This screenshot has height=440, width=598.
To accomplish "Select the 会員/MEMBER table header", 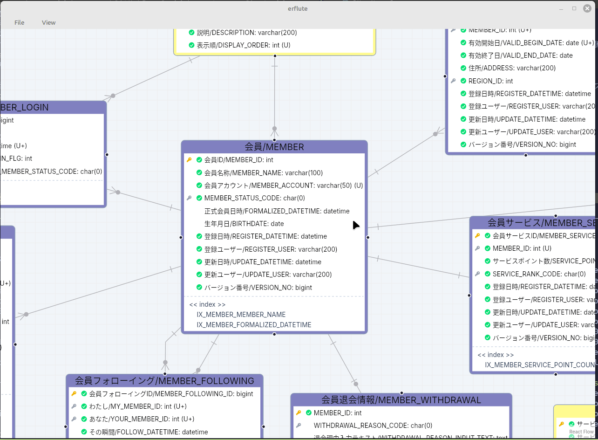I will 274,147.
